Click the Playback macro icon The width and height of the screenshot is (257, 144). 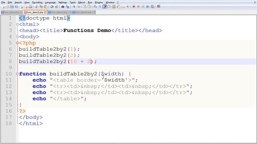(x=143, y=7)
